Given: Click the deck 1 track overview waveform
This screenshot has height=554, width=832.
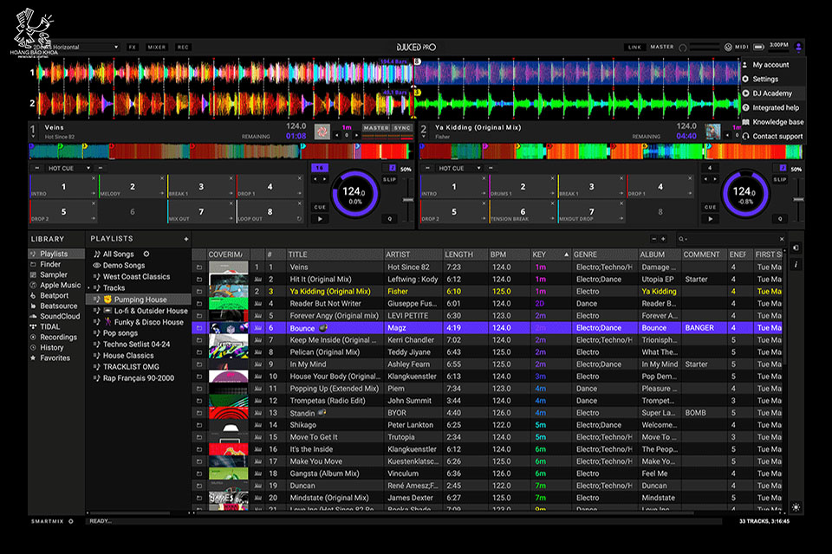Looking at the screenshot, I should click(221, 151).
